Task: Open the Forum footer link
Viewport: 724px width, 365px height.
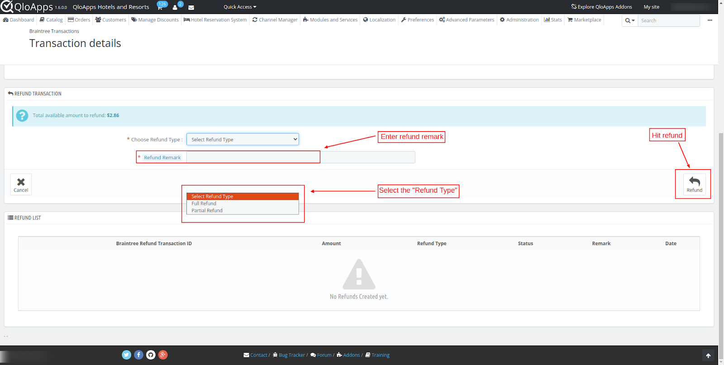Action: [x=321, y=355]
